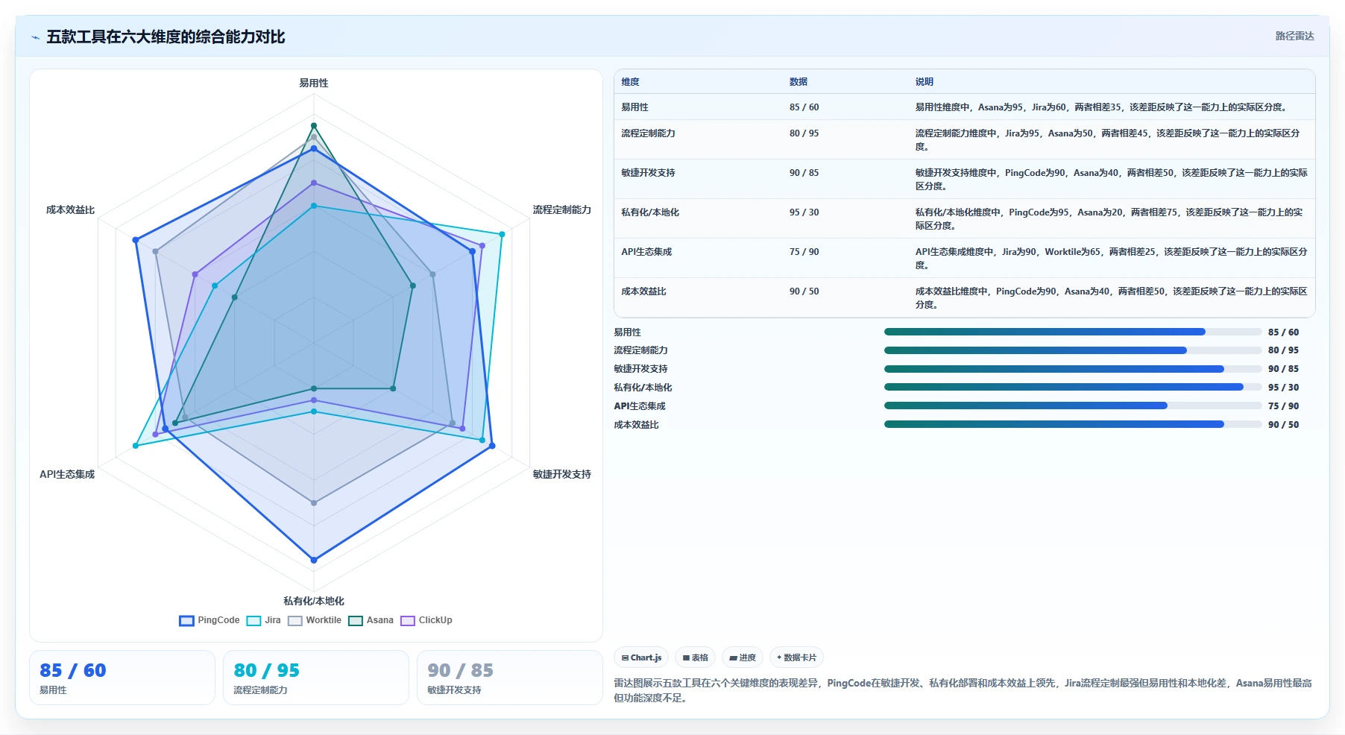
Task: Click the 流程定制能力 radar axis label
Action: point(562,209)
